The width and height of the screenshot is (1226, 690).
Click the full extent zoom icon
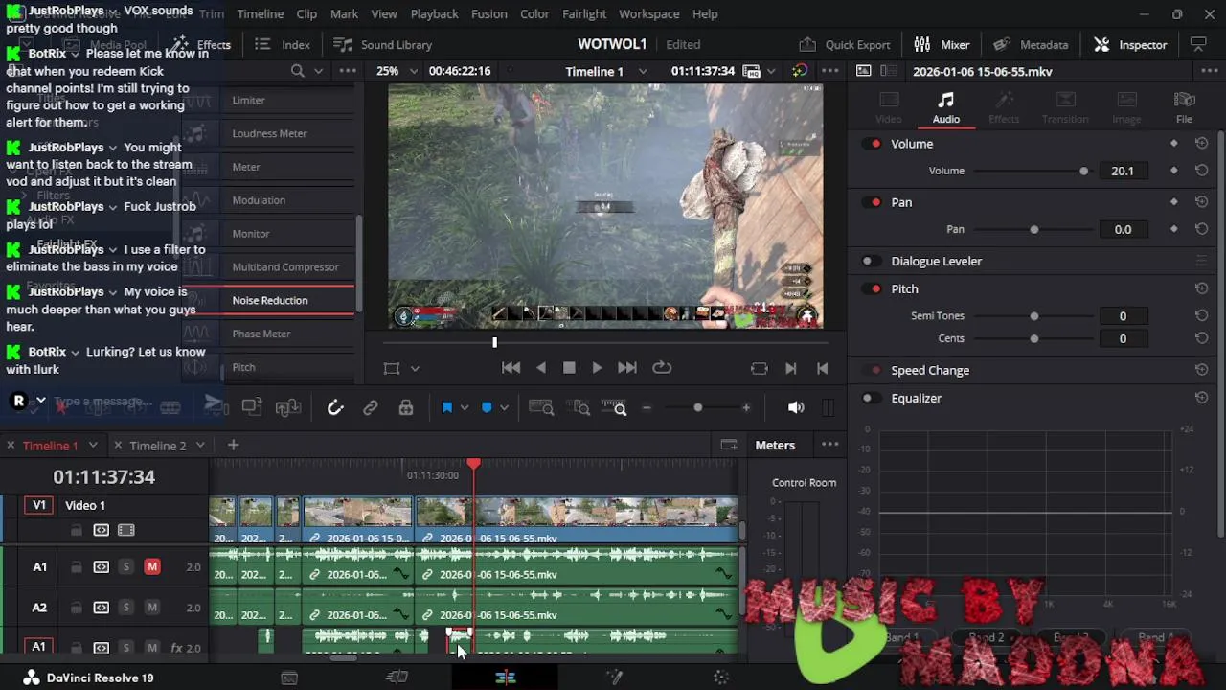541,408
